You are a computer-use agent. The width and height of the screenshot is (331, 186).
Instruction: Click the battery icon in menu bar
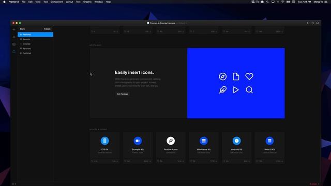point(288,2)
